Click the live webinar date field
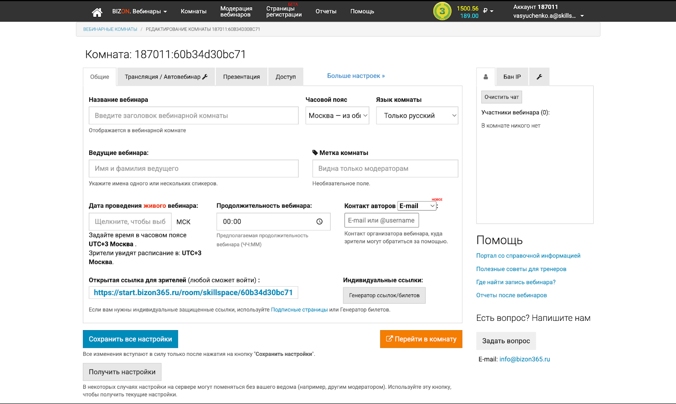 (130, 222)
